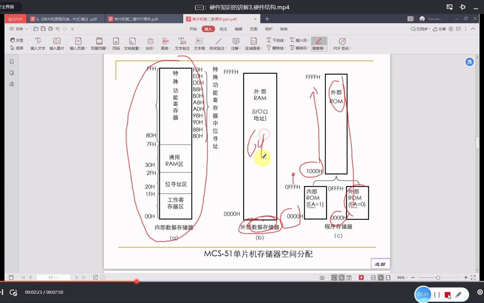Open the Edit (编辑) ribbon tab
The height and width of the screenshot is (303, 484).
pos(238,29)
